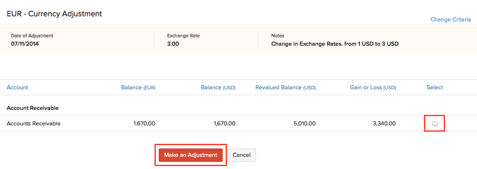Click the Gain or Loss (USD) header

[x=373, y=88]
